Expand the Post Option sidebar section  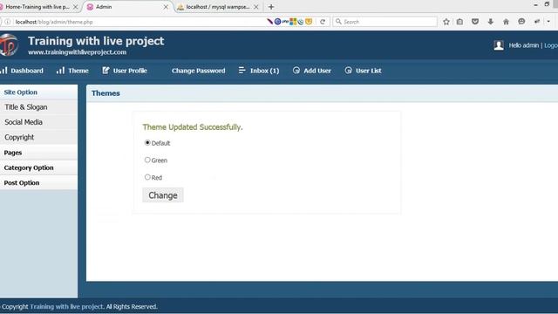click(38, 182)
